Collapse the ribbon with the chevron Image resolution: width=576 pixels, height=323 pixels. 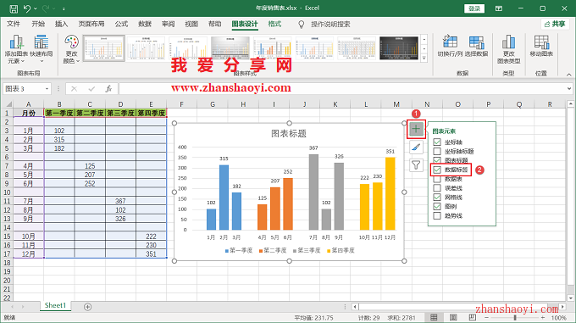[568, 75]
